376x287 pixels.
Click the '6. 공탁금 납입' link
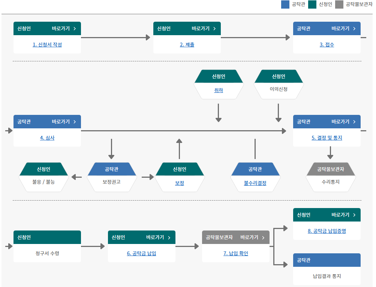[141, 253]
